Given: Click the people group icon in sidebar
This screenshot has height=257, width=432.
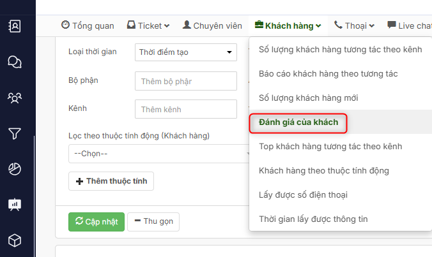Looking at the screenshot, I should point(14,98).
